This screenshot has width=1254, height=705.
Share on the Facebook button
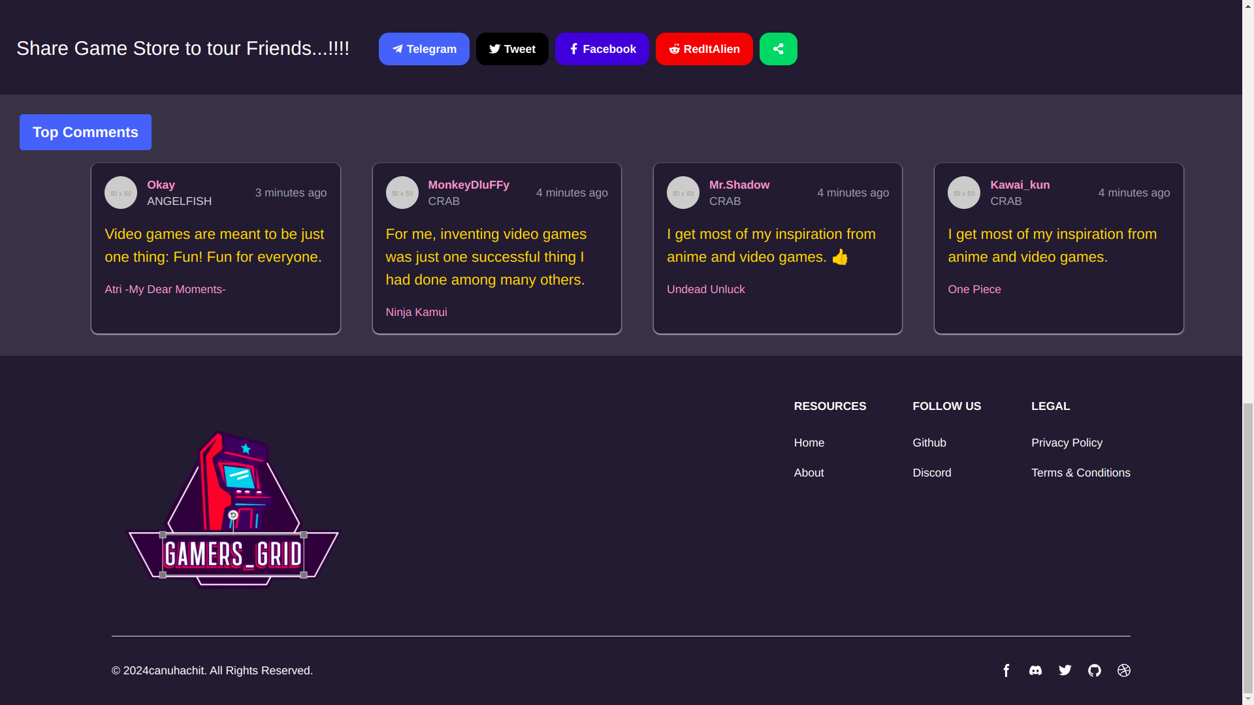pos(602,49)
